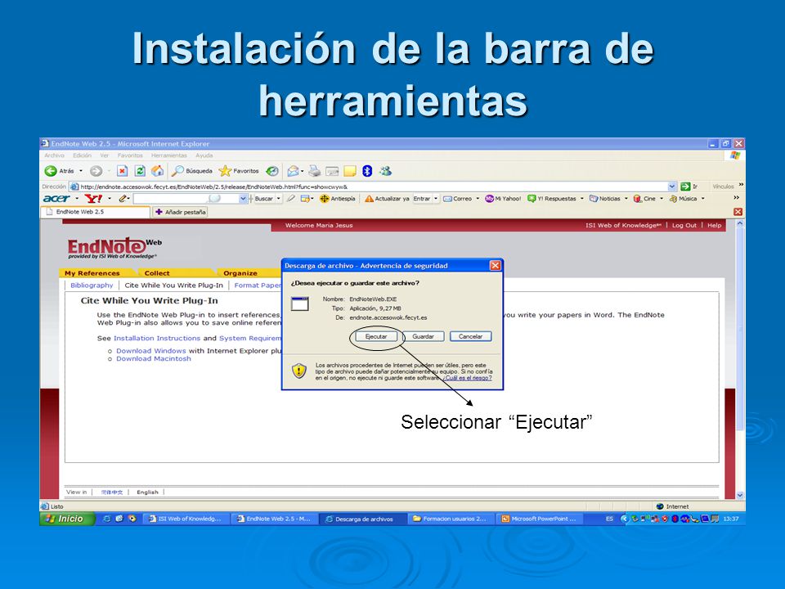
Task: Click the yellow note icon in toolbar
Action: 349,171
